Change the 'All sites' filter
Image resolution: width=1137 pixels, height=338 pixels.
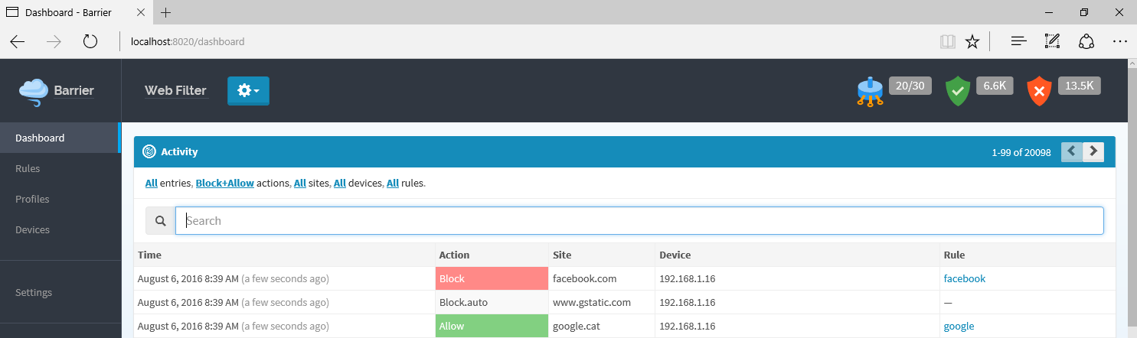300,184
